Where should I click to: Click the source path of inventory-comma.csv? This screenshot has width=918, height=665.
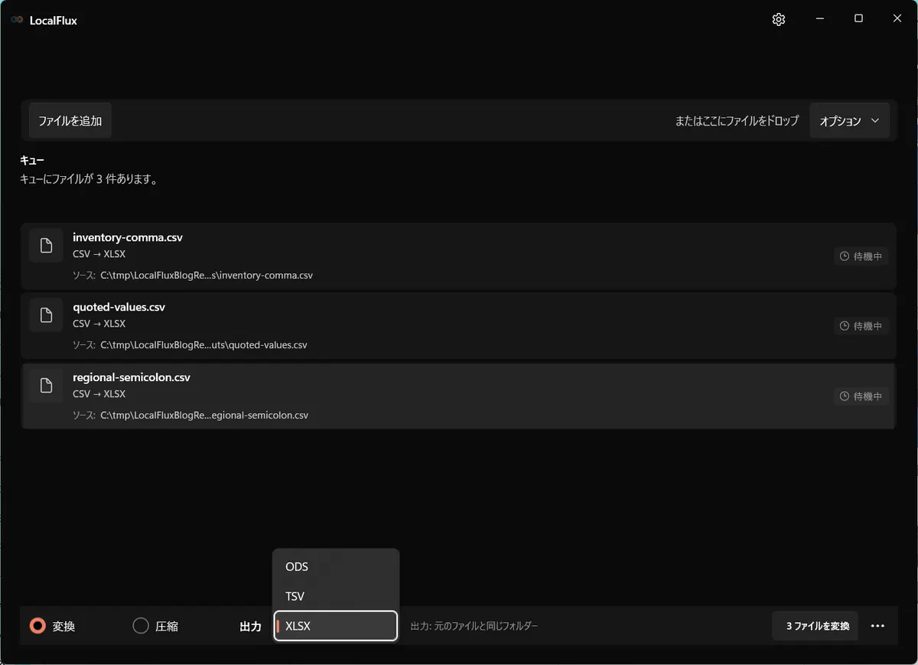point(207,275)
